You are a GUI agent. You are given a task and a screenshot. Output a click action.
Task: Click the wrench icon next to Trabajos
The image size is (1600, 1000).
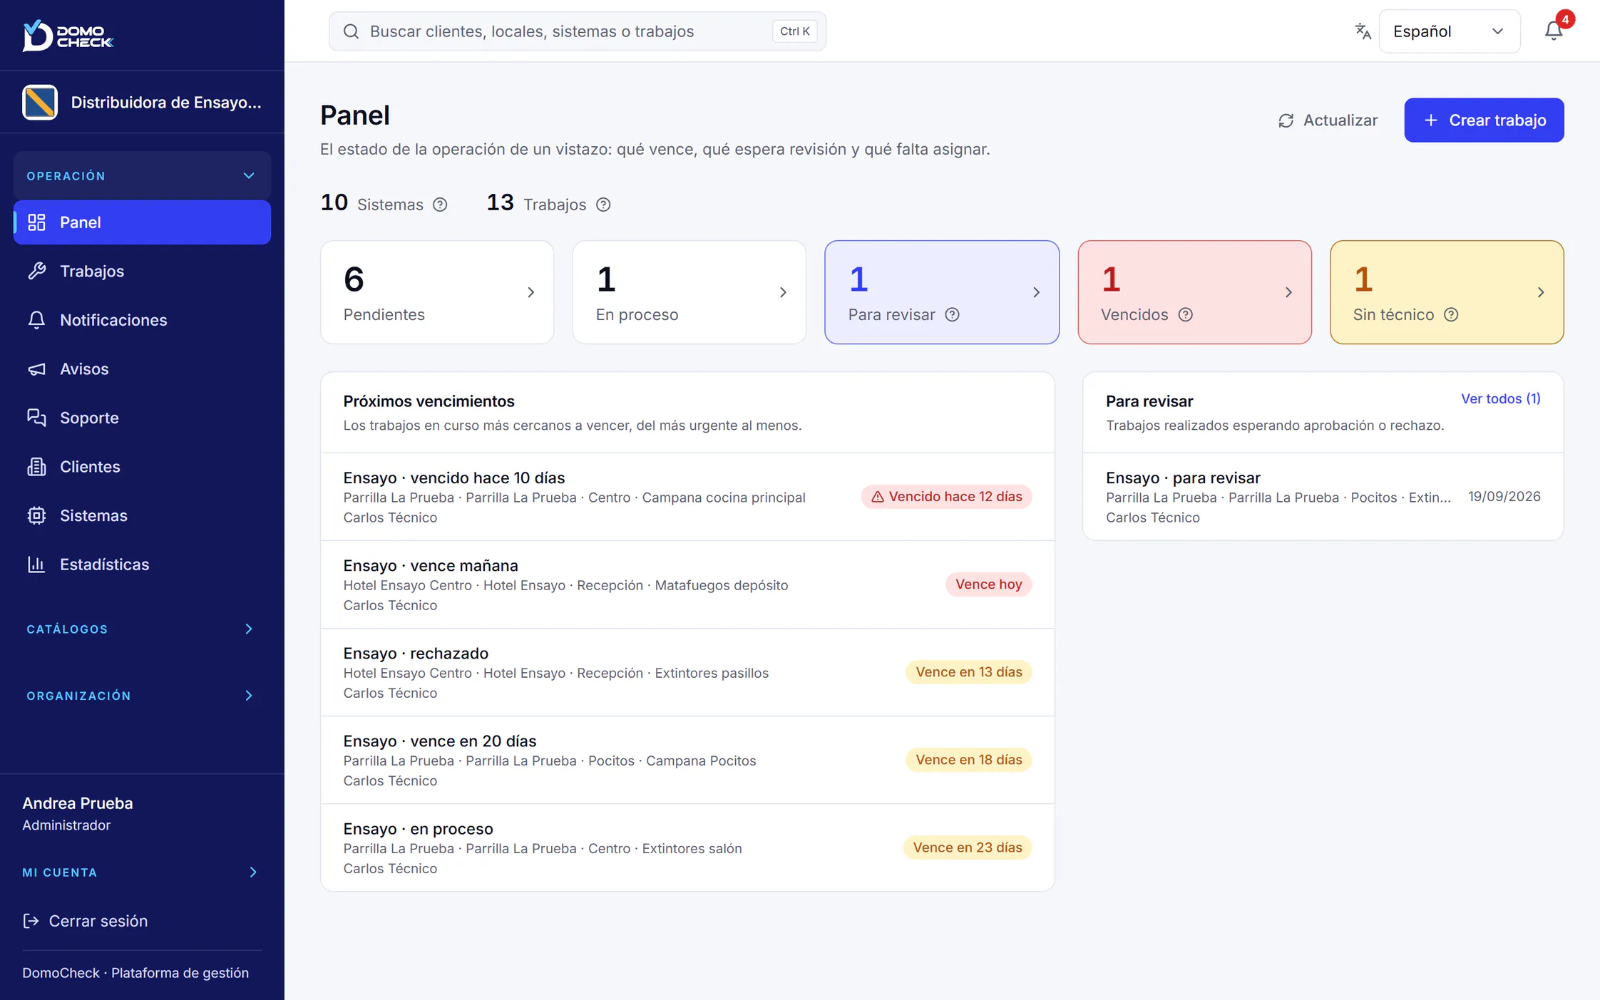point(36,271)
